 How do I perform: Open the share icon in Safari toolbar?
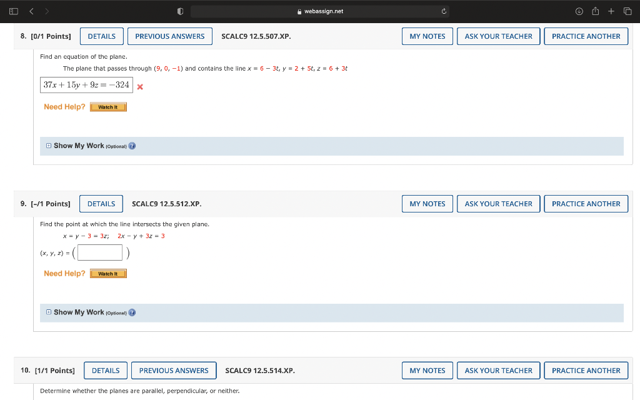[595, 11]
